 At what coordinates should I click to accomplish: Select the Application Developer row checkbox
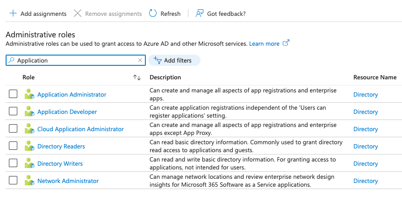point(13,112)
